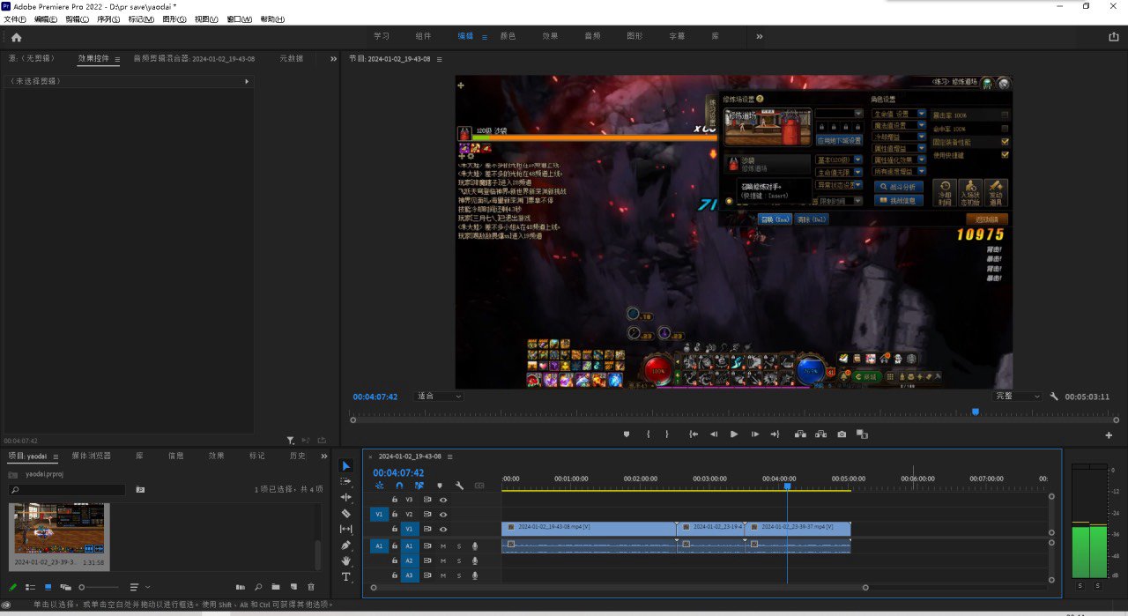The height and width of the screenshot is (616, 1128).
Task: Mute audio track A1
Action: coord(443,546)
